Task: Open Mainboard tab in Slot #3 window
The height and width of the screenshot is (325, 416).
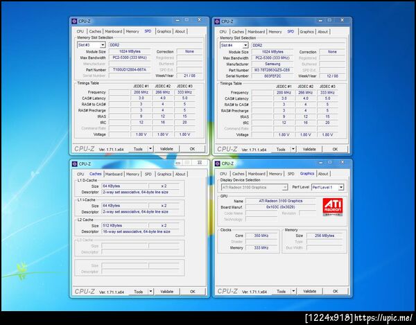Action: [114, 31]
